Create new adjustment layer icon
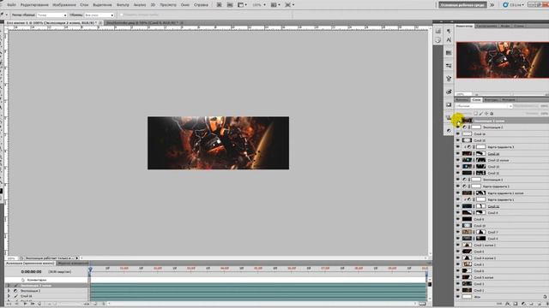 [523, 304]
